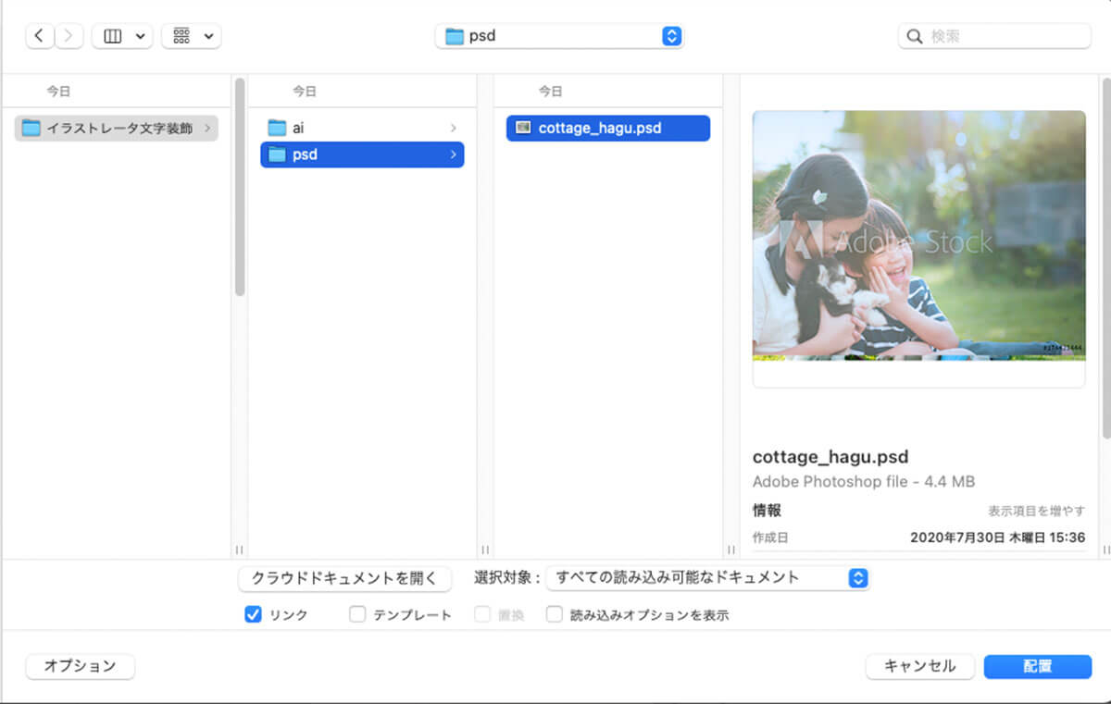Click 表示項目を増やす to show more info
This screenshot has width=1111, height=704.
click(x=1036, y=511)
